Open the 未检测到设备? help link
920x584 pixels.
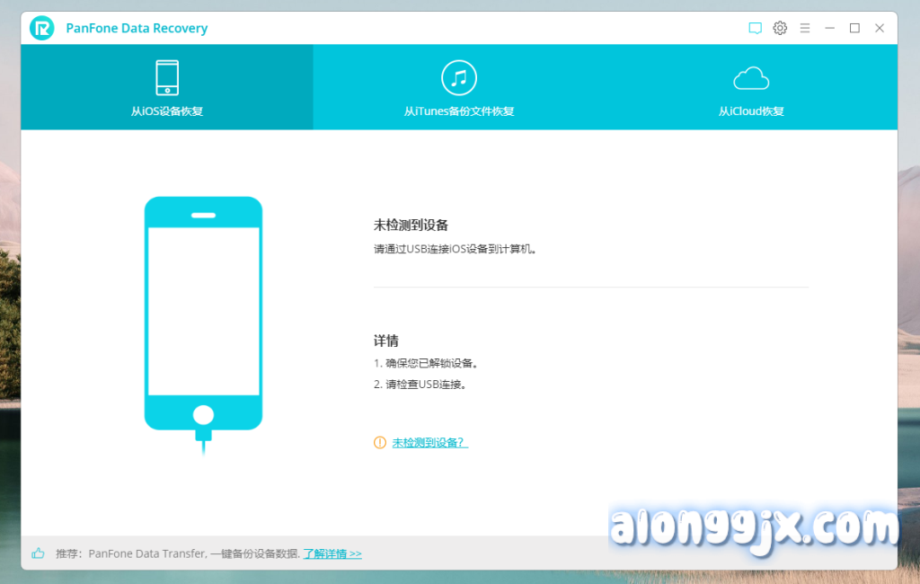(429, 443)
